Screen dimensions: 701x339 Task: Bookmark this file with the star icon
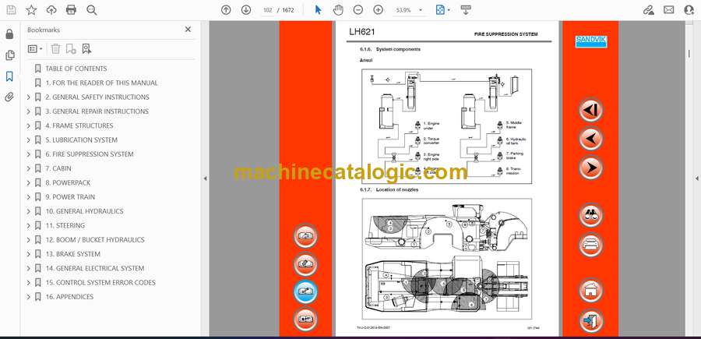tap(31, 10)
